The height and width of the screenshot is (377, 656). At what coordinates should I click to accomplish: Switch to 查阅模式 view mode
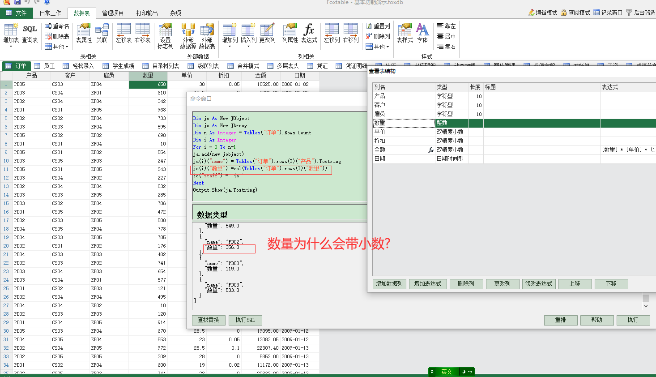pos(575,13)
